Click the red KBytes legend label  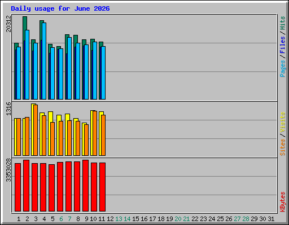[x=282, y=202]
